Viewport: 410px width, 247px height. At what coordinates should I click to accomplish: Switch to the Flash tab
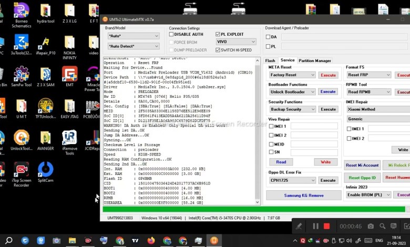[x=270, y=60]
